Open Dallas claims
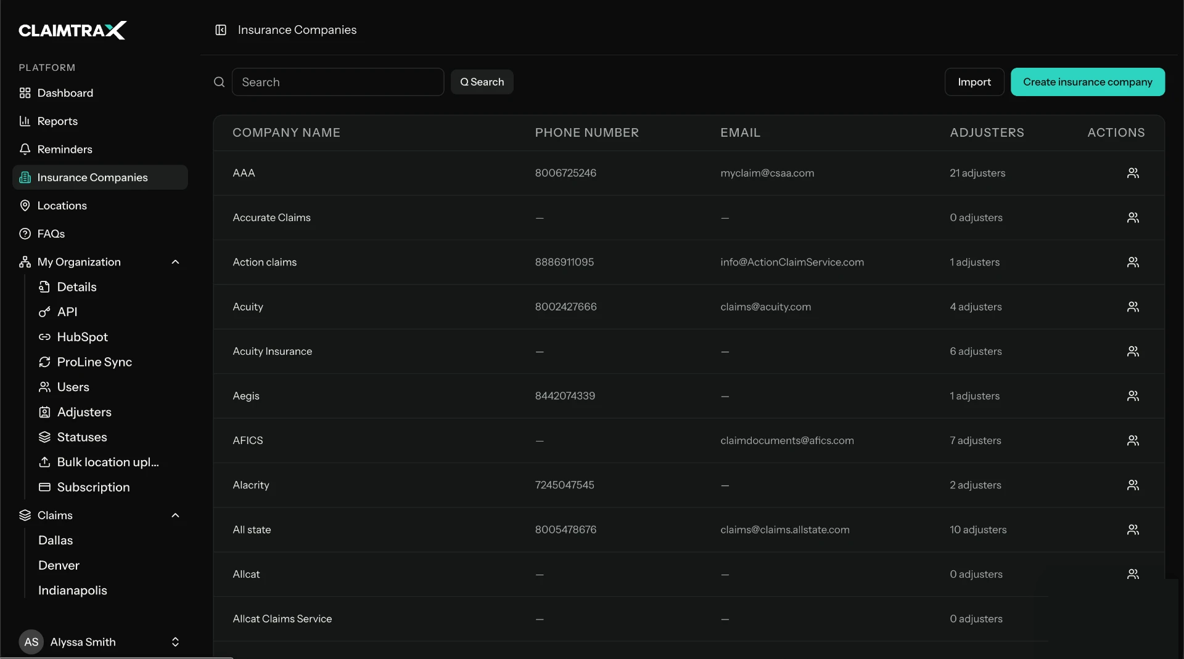Screen dimensions: 1184x659 point(55,540)
